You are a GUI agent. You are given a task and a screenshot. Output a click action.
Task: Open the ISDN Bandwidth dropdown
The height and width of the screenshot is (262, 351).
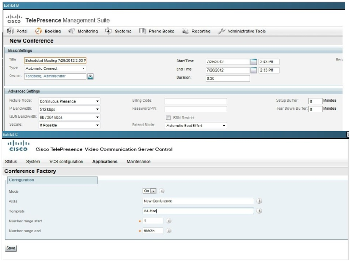pyautogui.click(x=69, y=117)
